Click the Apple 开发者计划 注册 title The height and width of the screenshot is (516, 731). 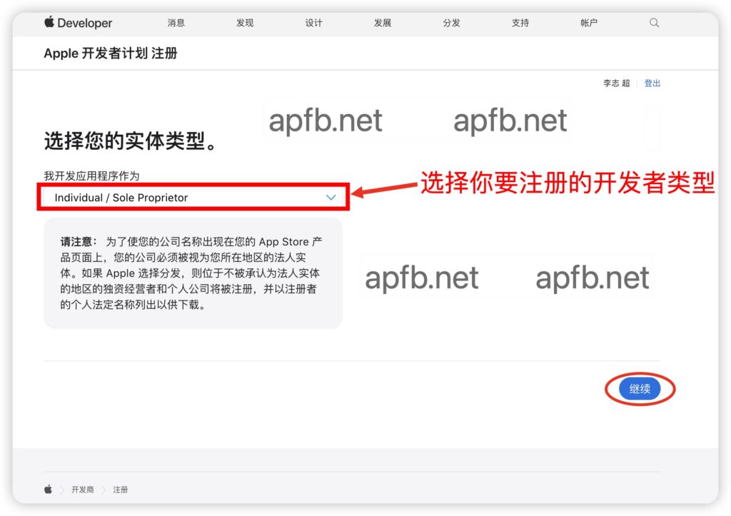point(111,53)
